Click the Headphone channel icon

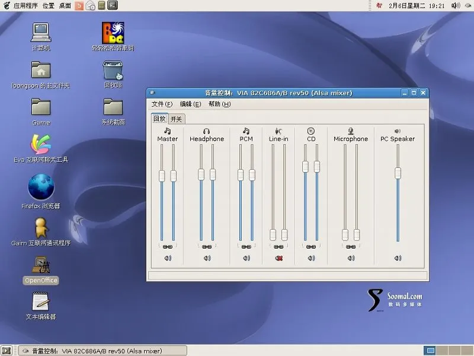coord(206,131)
